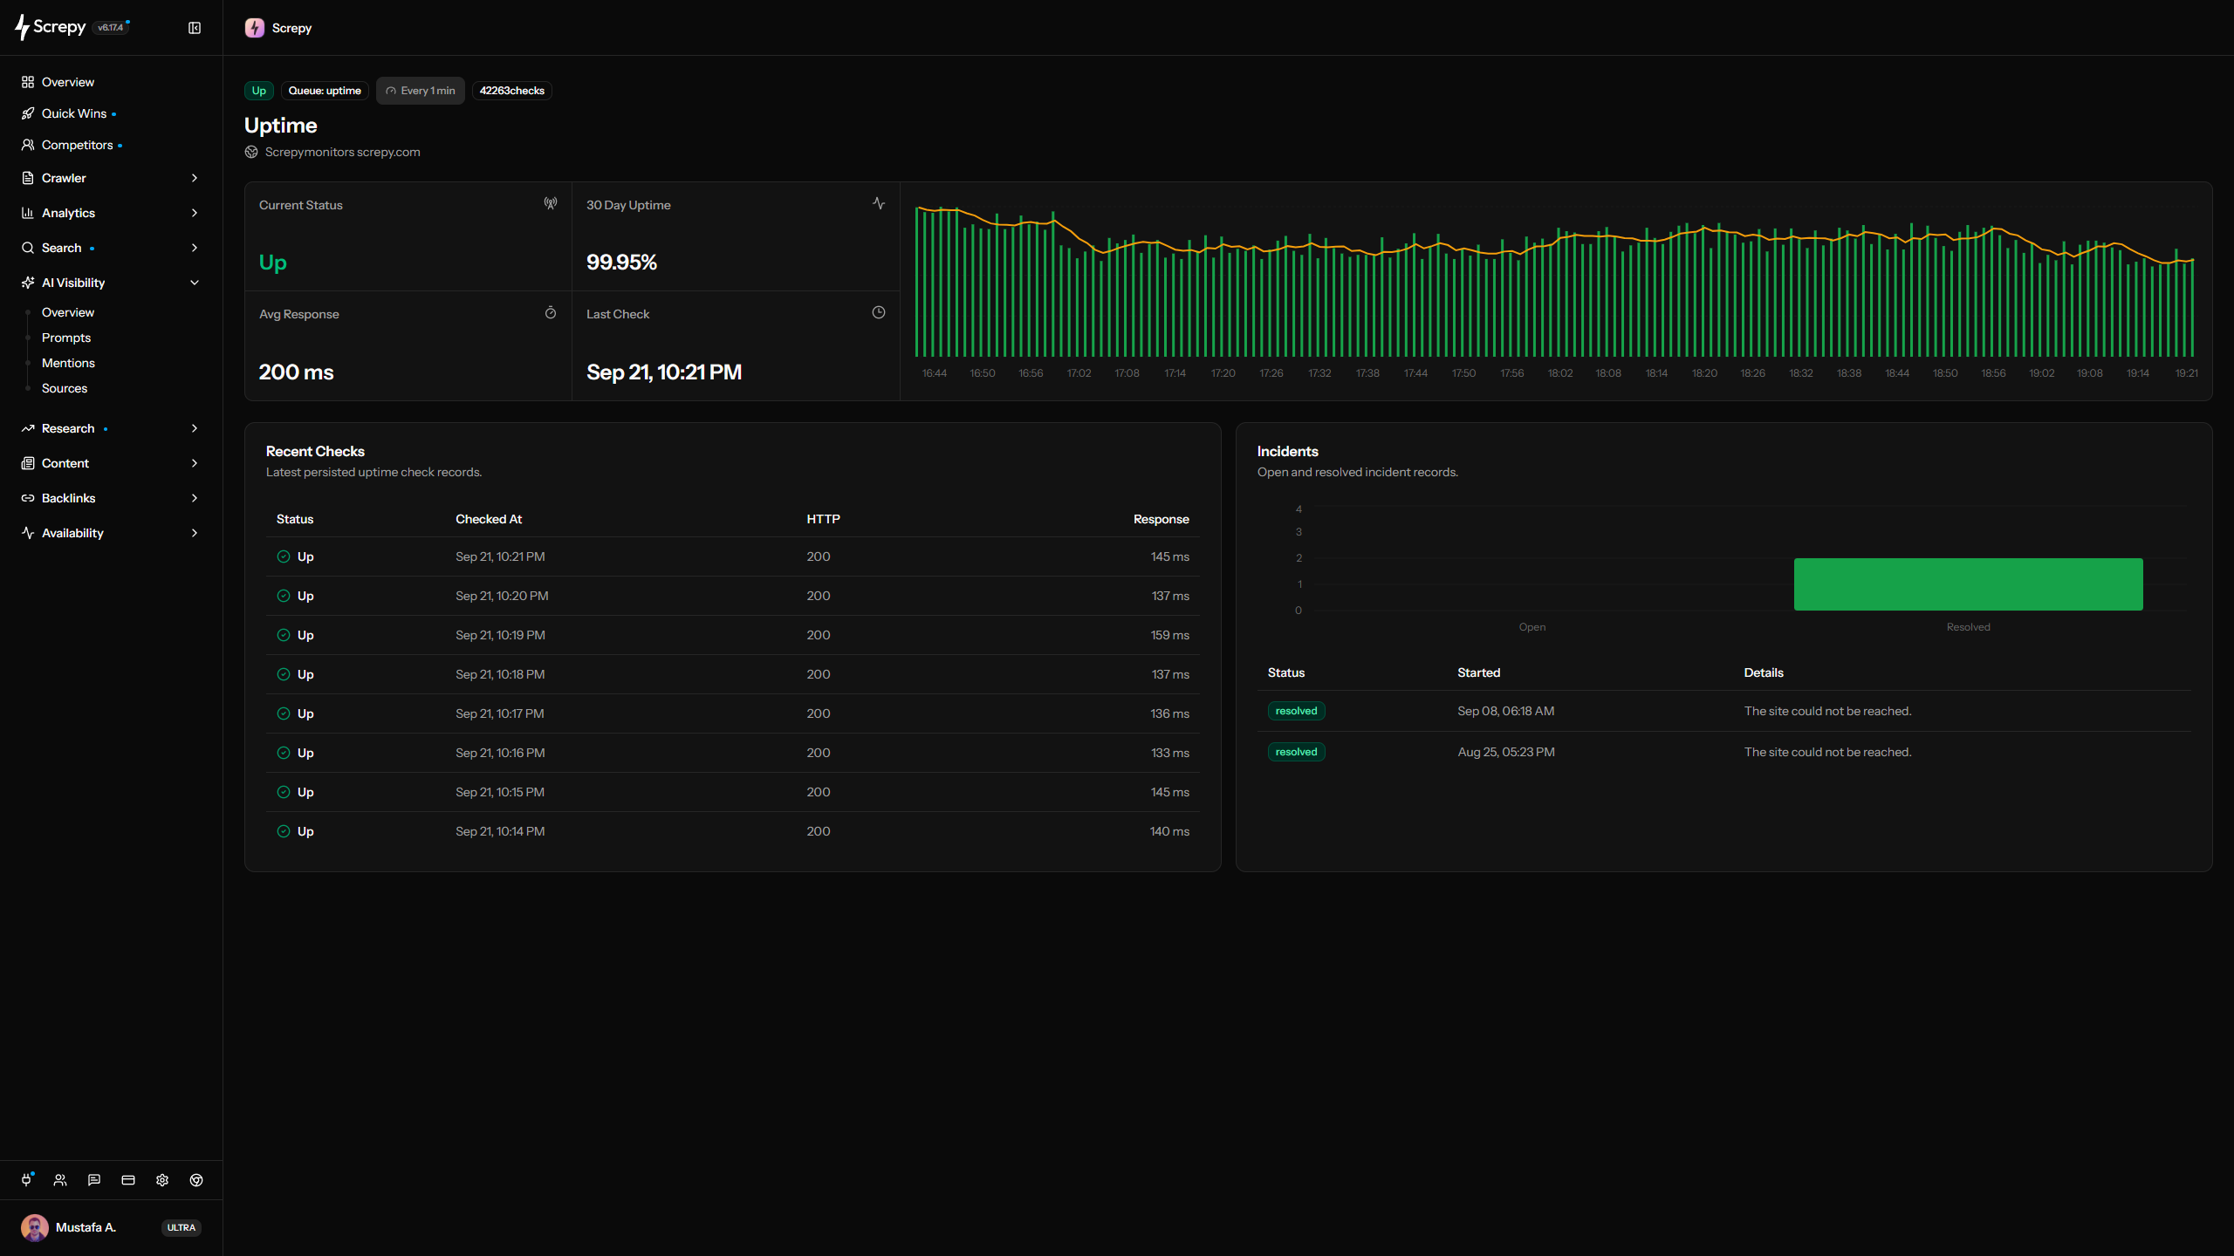
Task: Click the Competitors people icon
Action: 28,145
